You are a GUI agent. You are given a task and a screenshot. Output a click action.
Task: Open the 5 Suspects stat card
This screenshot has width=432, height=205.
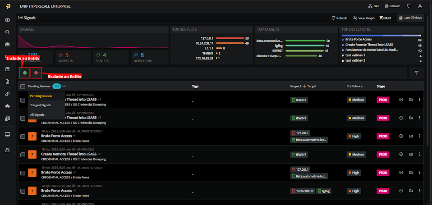(73, 58)
